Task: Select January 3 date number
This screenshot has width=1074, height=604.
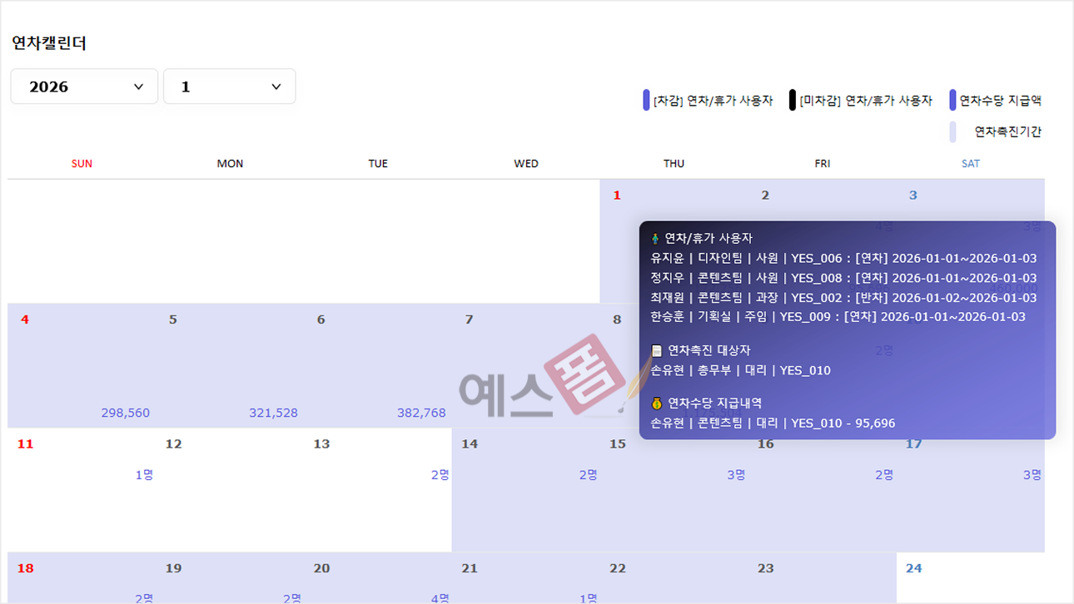Action: pos(913,196)
